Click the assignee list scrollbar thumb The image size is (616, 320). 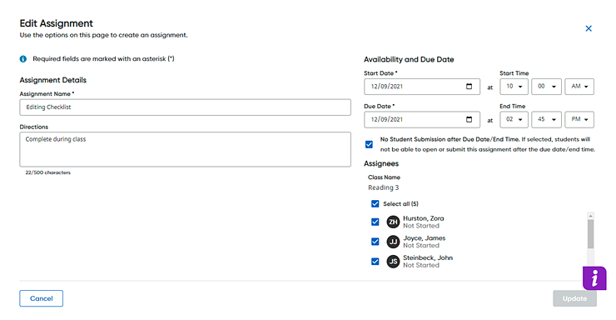click(x=590, y=234)
